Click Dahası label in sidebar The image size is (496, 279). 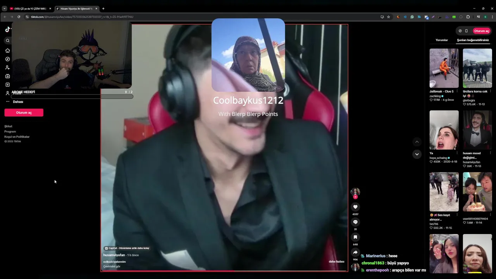click(18, 102)
